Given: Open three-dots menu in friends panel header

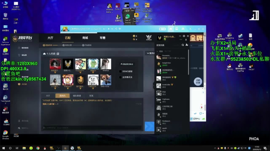Looking at the screenshot, I should pyautogui.click(x=181, y=40).
